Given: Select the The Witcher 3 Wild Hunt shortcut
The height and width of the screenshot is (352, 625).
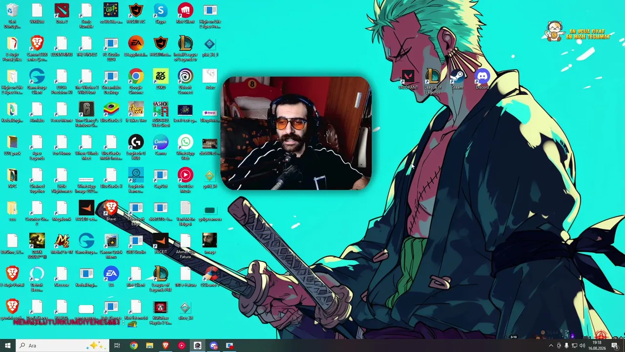Looking at the screenshot, I should pyautogui.click(x=86, y=81).
